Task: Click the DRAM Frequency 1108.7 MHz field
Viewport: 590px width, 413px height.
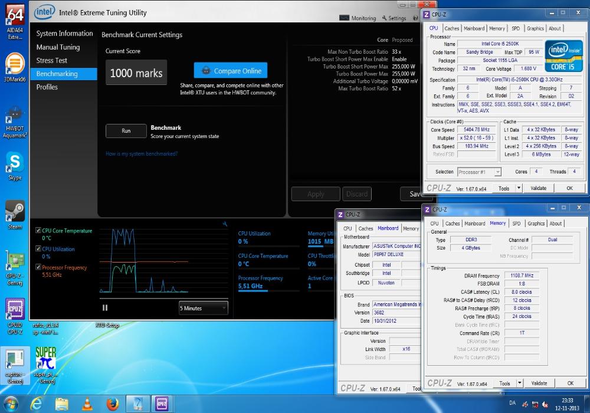Action: [522, 276]
